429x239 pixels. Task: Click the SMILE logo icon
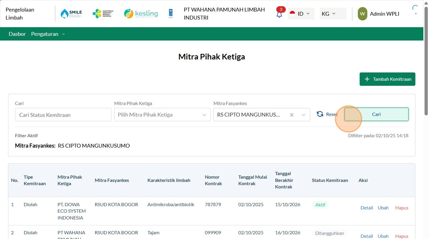[x=71, y=13]
